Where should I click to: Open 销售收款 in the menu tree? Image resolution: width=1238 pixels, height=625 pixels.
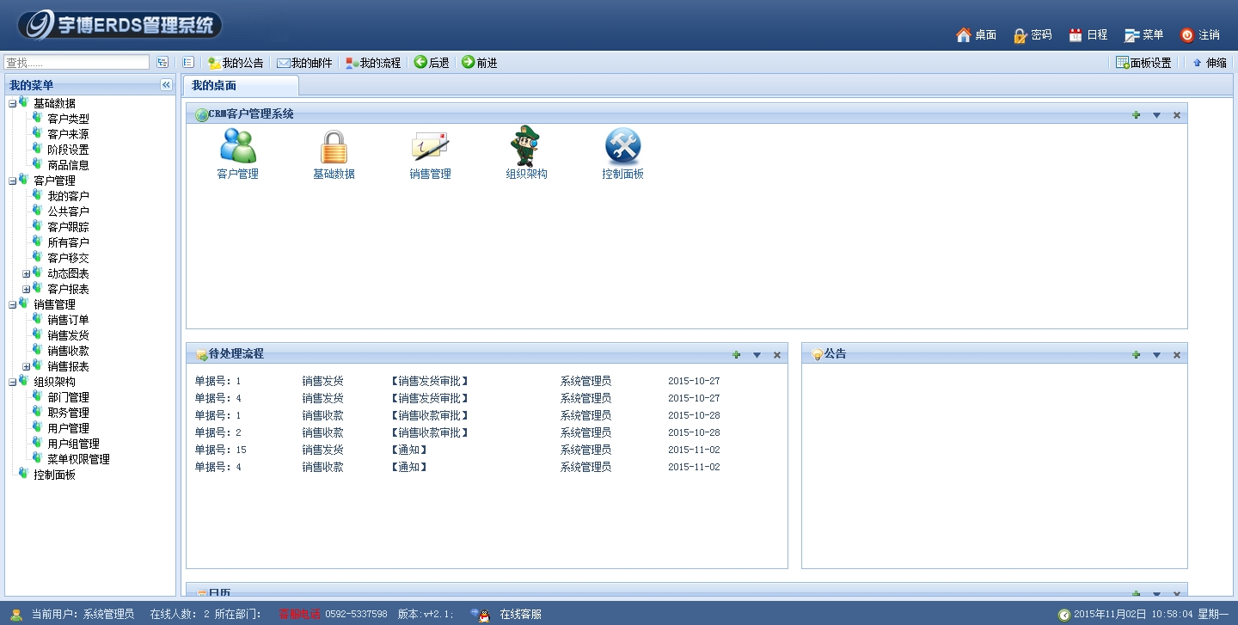(68, 352)
